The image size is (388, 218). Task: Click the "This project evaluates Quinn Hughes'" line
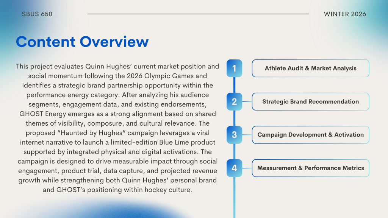(117, 67)
